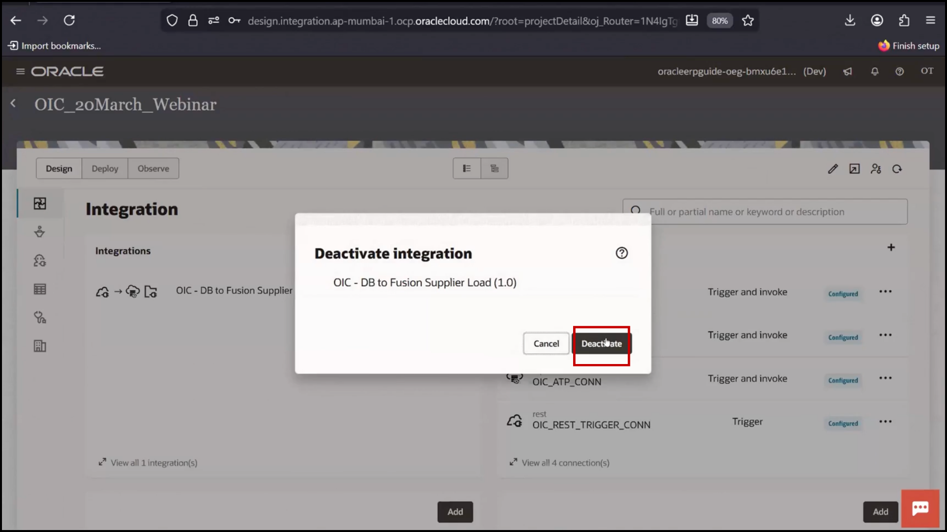
Task: Open announcements megaphone icon
Action: (847, 71)
